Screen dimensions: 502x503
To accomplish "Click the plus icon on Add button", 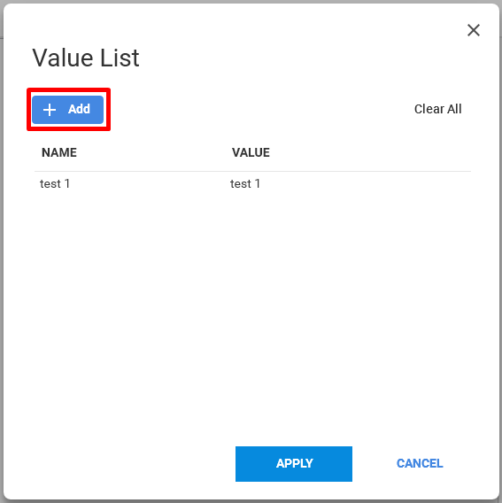I will (50, 110).
